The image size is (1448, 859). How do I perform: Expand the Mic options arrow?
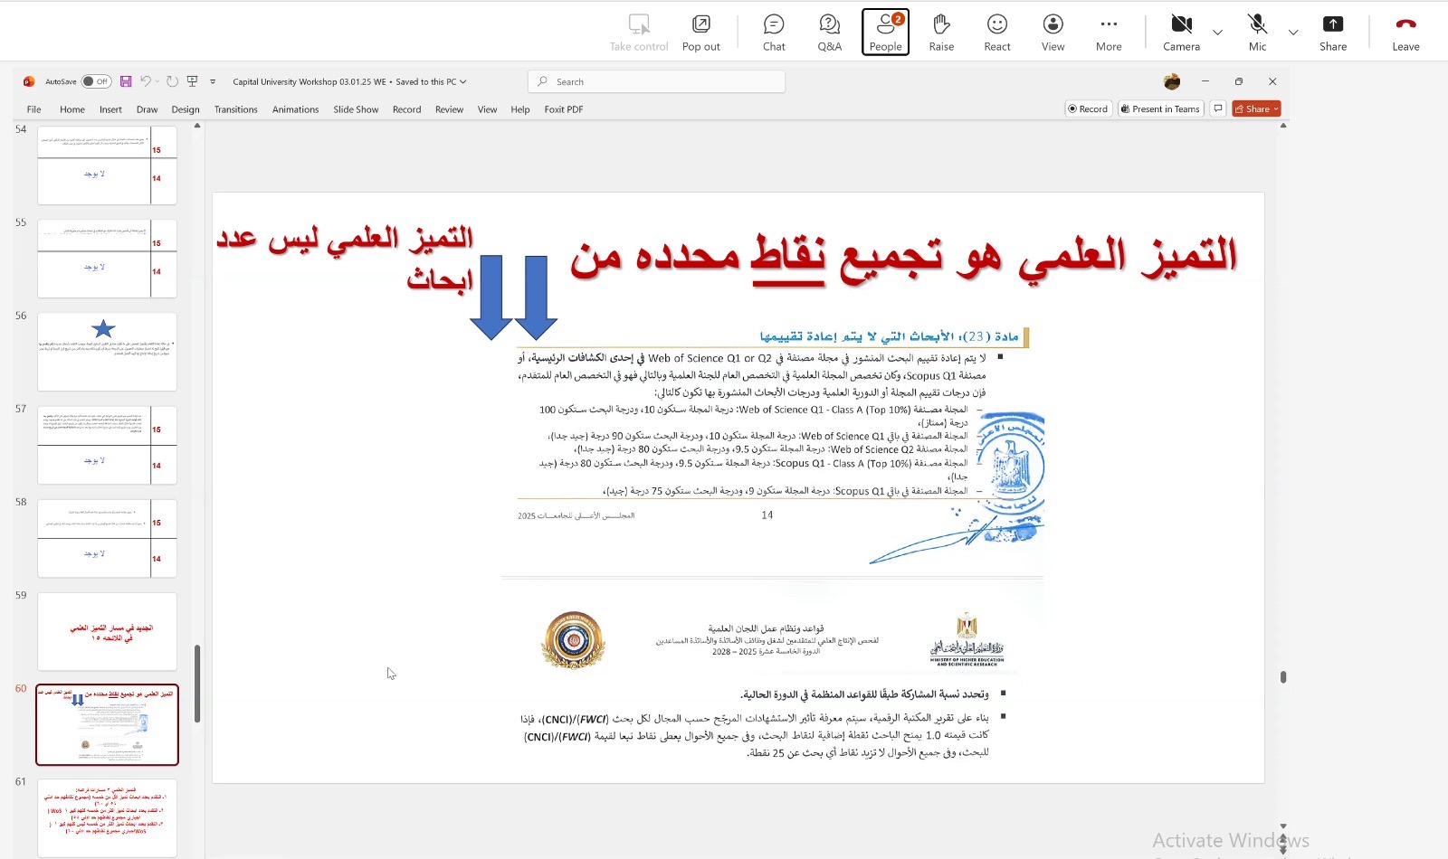[x=1293, y=33]
